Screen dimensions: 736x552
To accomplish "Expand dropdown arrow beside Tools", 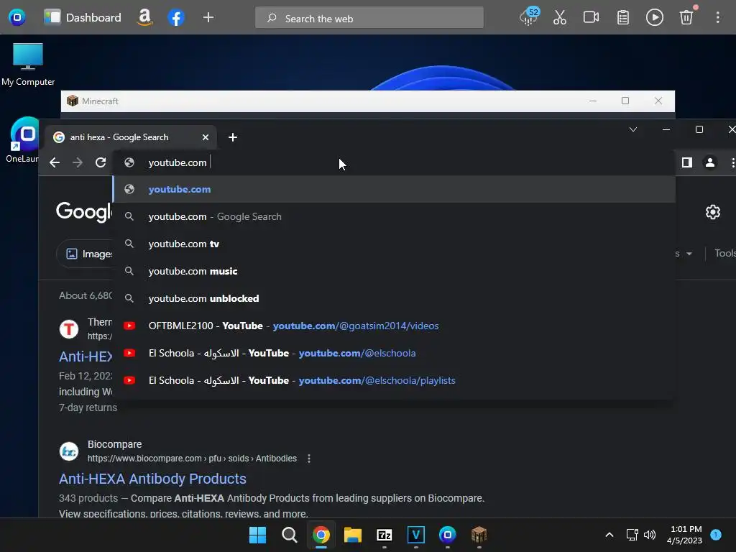I will pyautogui.click(x=689, y=254).
